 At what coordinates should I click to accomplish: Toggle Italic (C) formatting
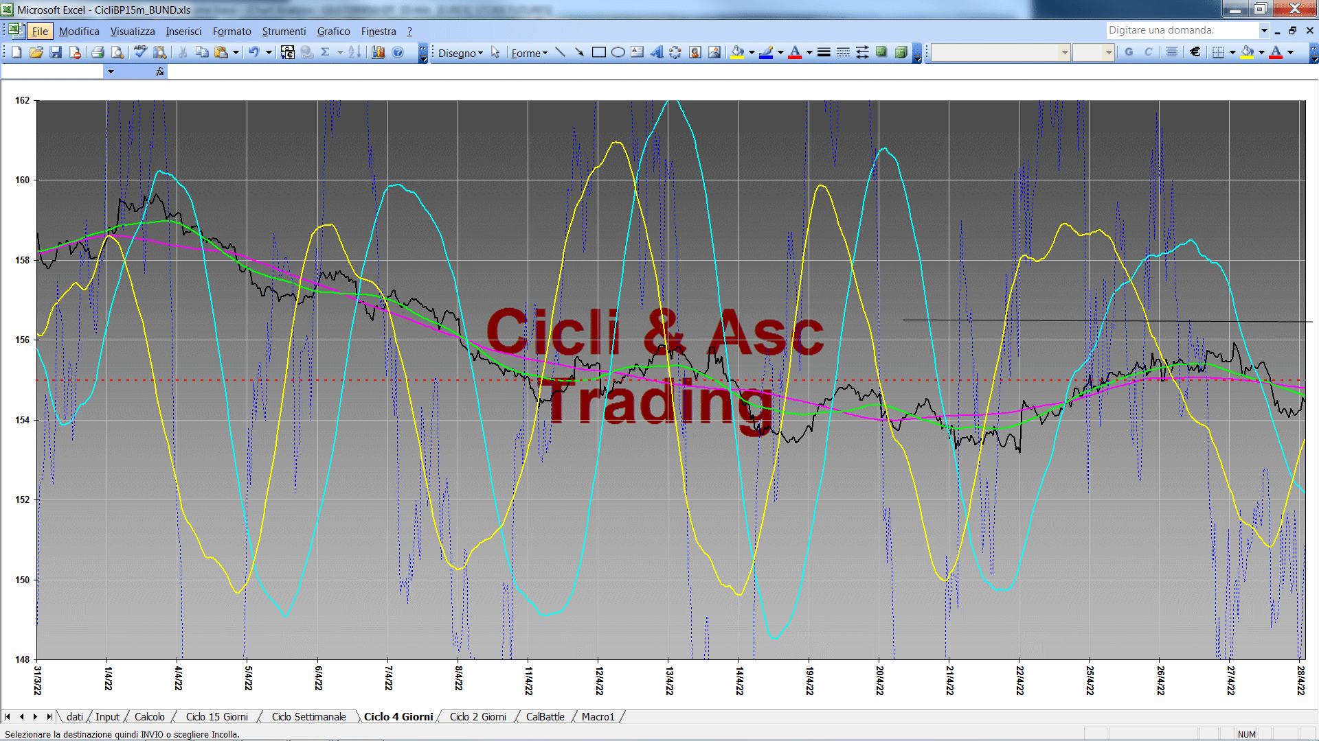pyautogui.click(x=1148, y=52)
